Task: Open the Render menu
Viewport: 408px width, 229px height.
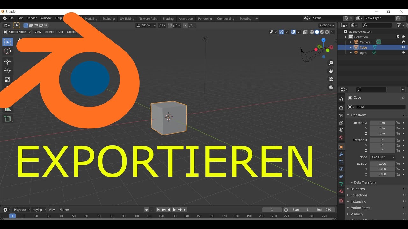Action: click(x=32, y=18)
